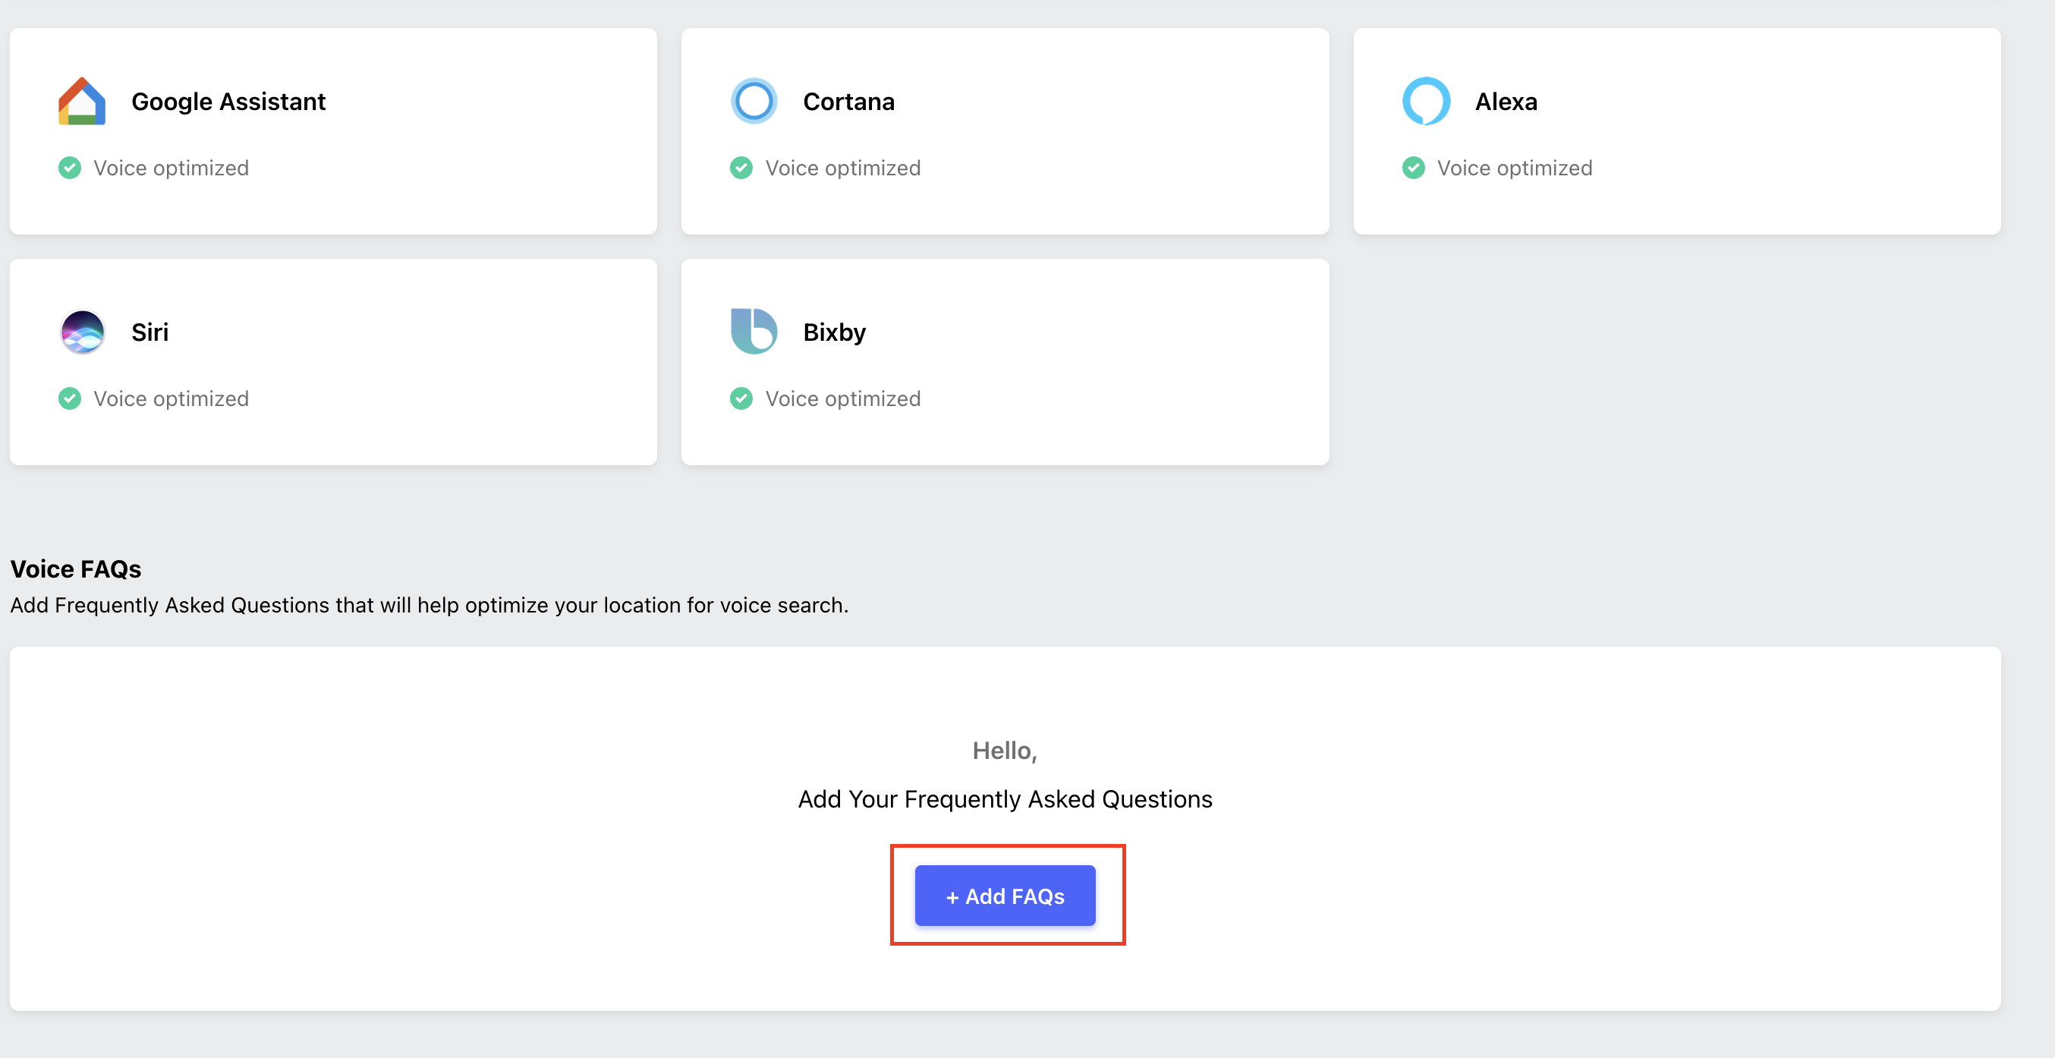Click 'Voice optimized' under Alexa

[1514, 168]
